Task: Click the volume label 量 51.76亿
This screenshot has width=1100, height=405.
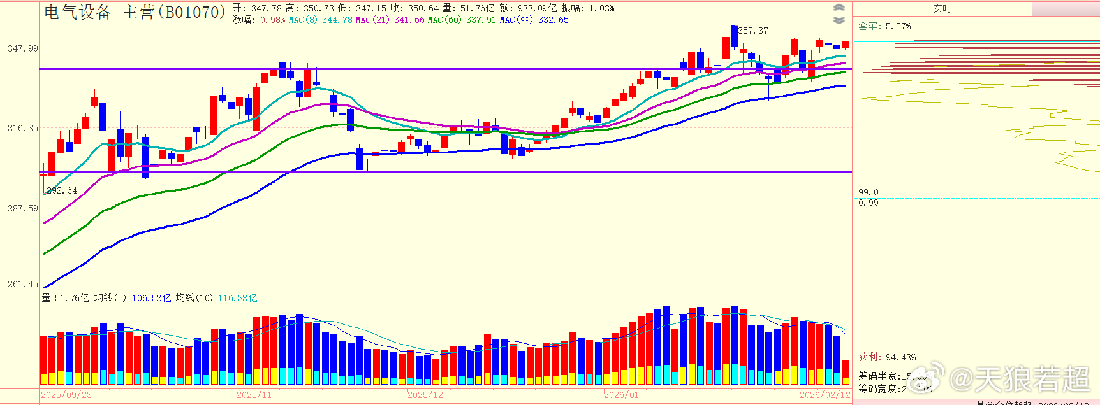Action: (66, 297)
